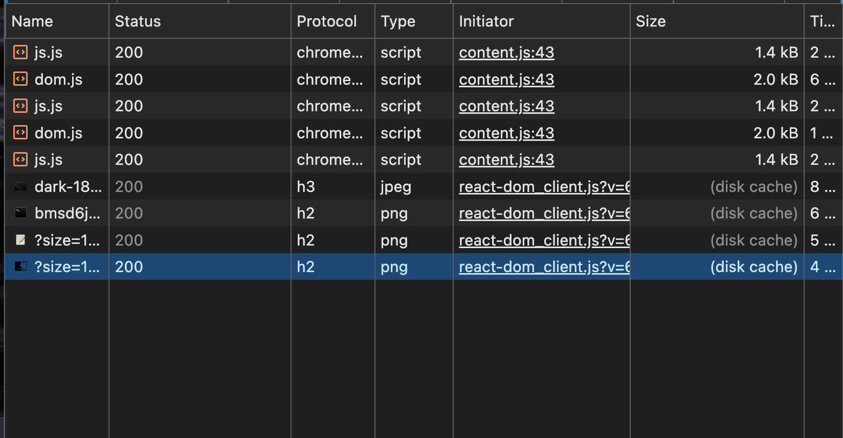Click the bmsd6j png thumbnail icon
843x438 pixels.
[x=20, y=213]
